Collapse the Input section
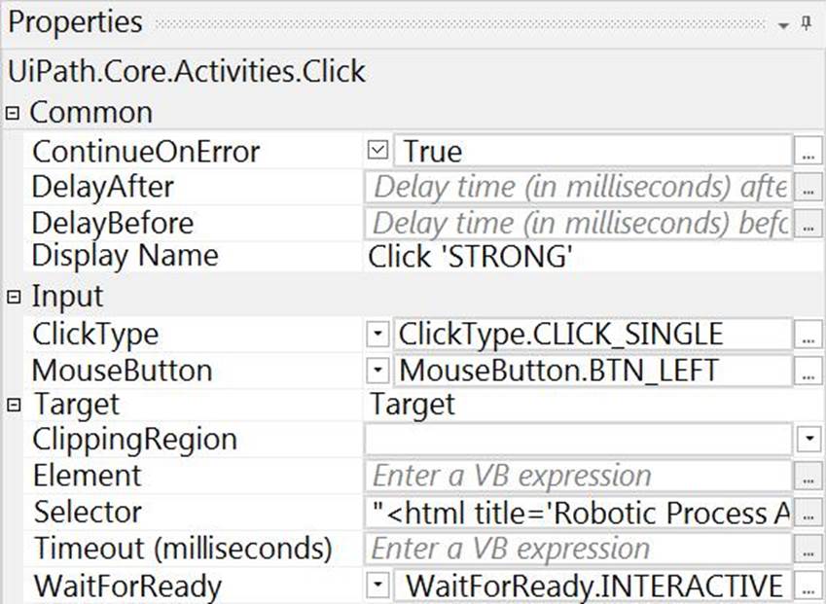826x604 pixels. click(x=13, y=296)
